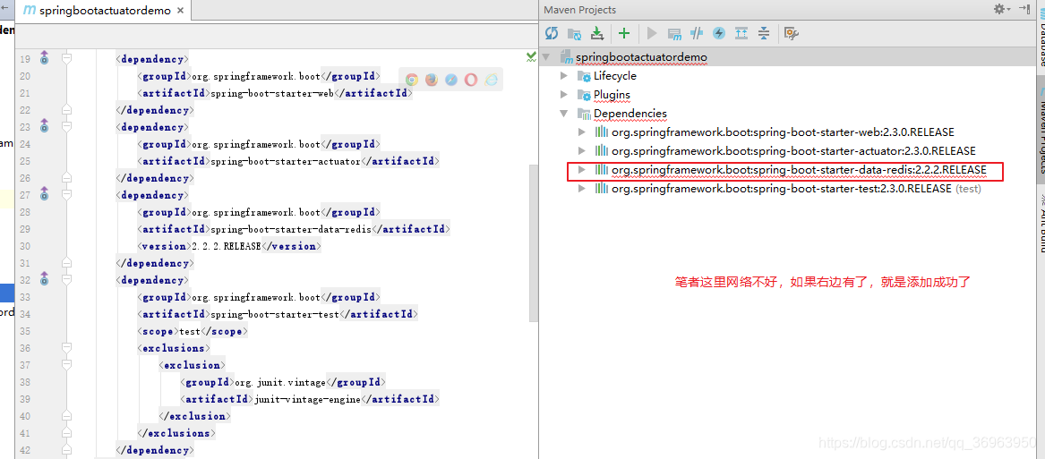Image resolution: width=1045 pixels, height=459 pixels.
Task: Select springbootactuatordemo Maven project row
Action: point(786,57)
